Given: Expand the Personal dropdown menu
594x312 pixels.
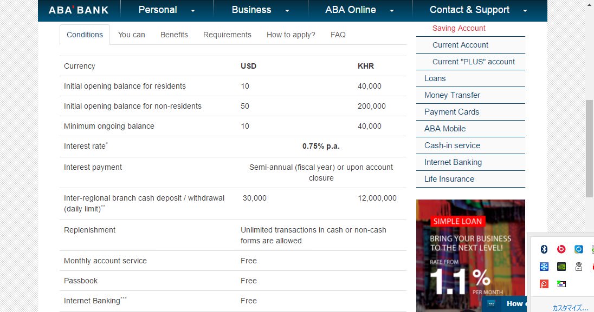Looking at the screenshot, I should [x=167, y=10].
